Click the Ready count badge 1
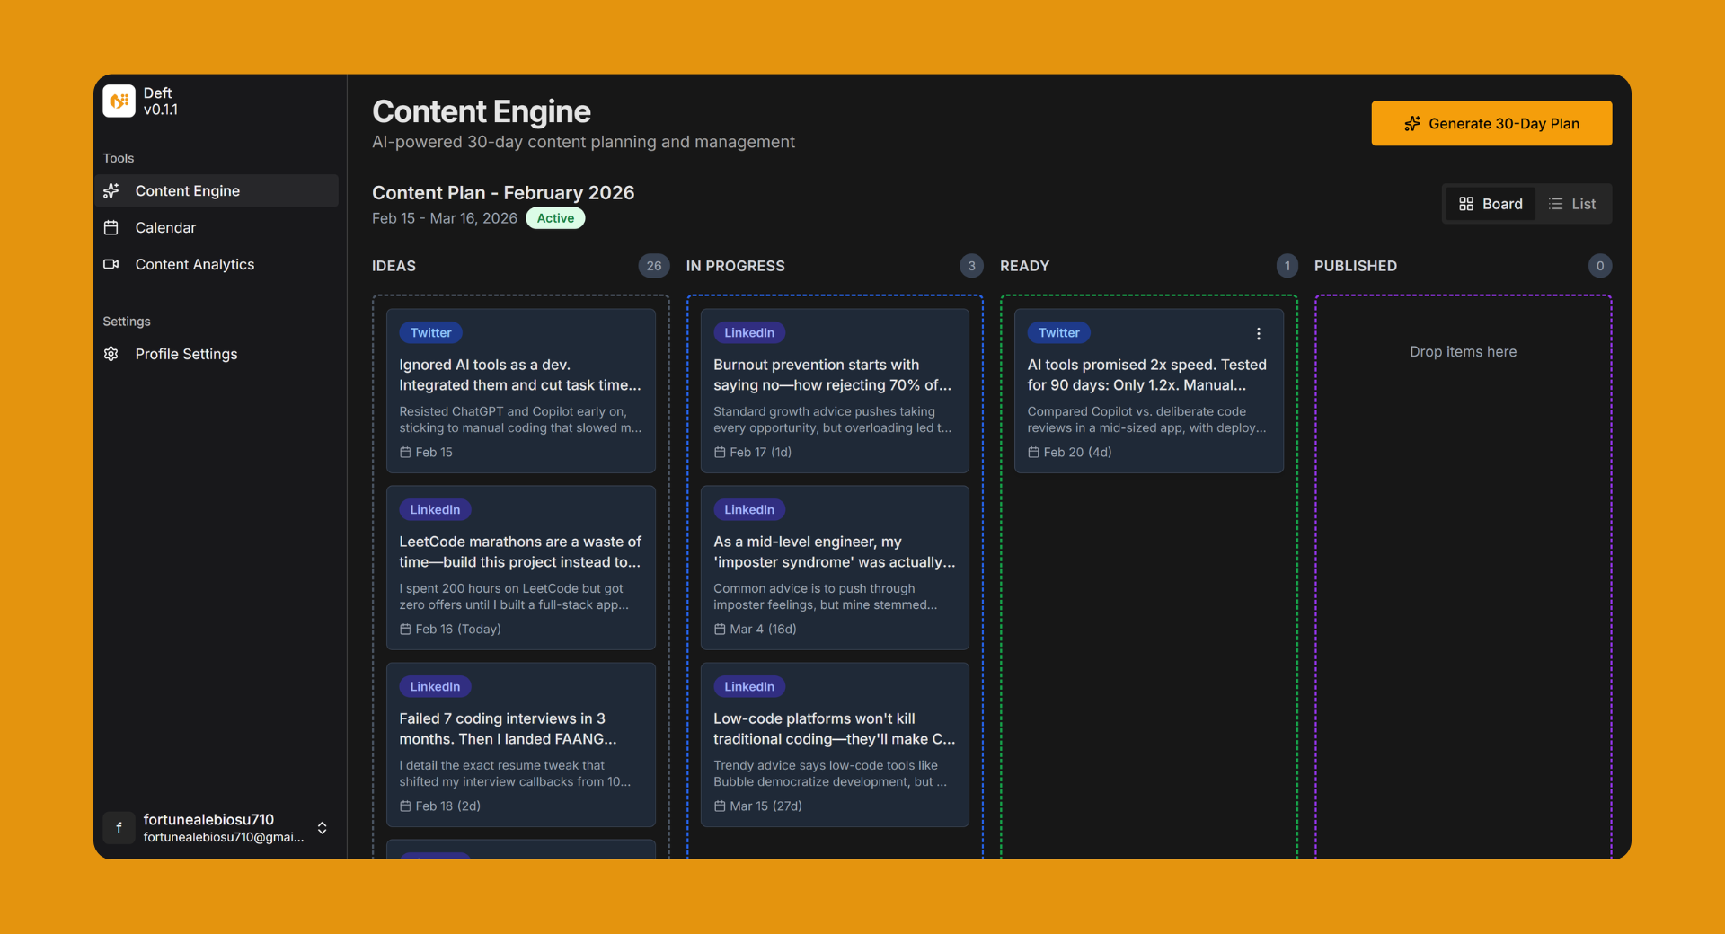Screen dimensions: 1725x934 (x=1287, y=266)
